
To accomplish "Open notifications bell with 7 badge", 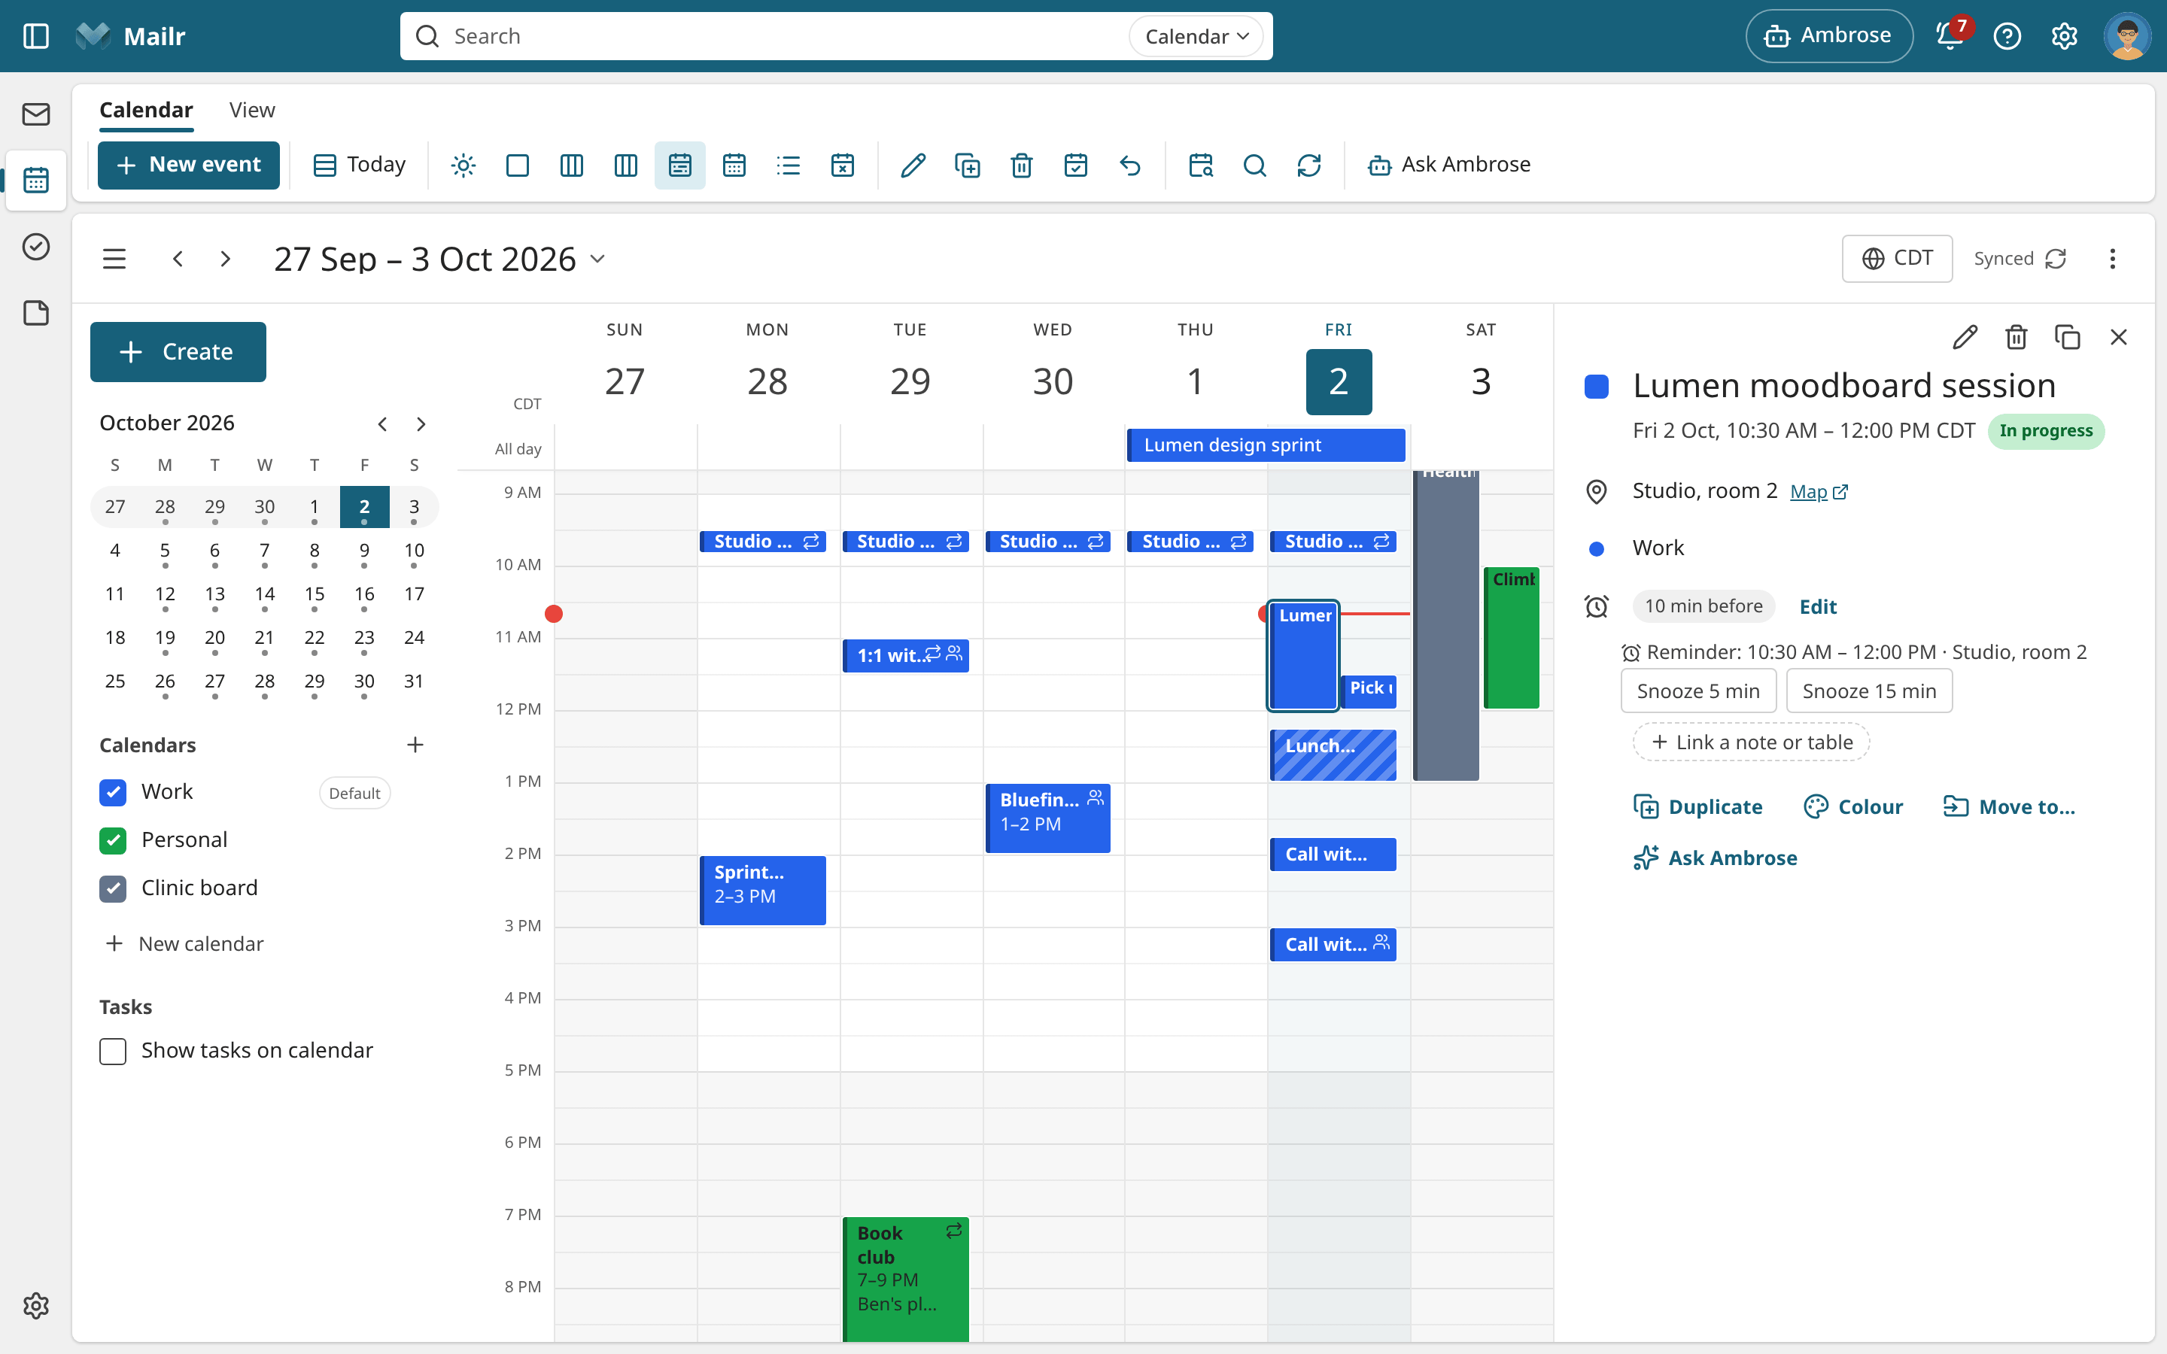I will point(1951,35).
